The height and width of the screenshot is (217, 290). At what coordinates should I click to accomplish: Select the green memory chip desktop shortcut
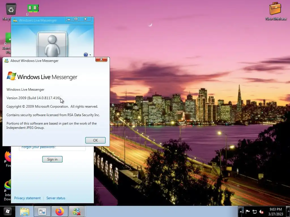point(33,9)
